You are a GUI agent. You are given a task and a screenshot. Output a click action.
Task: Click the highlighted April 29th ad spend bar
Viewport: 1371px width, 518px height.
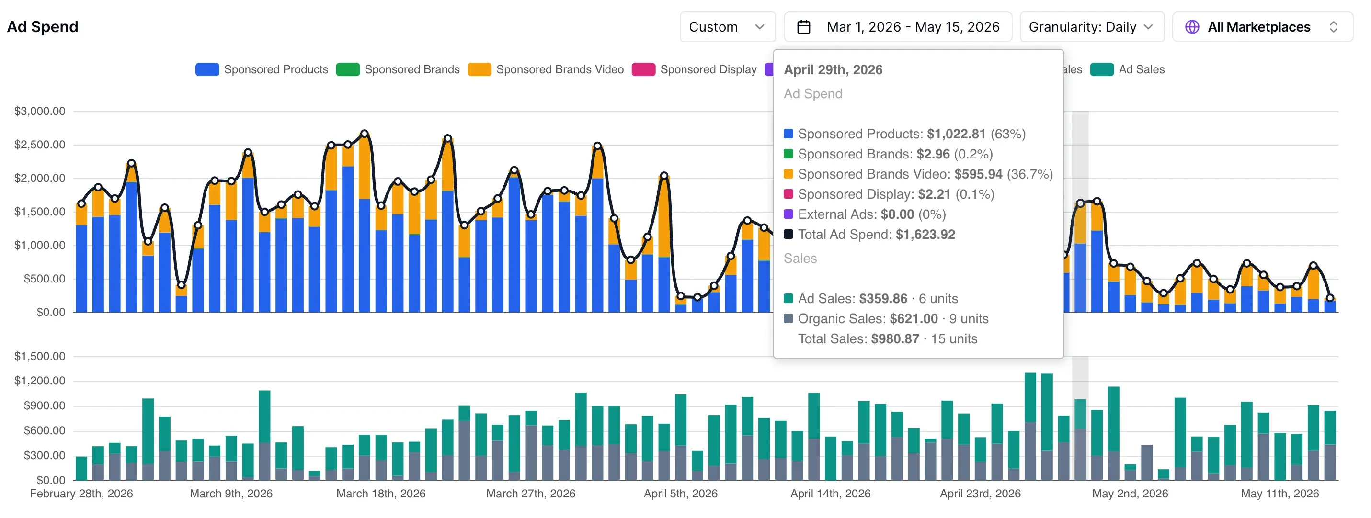[1080, 258]
